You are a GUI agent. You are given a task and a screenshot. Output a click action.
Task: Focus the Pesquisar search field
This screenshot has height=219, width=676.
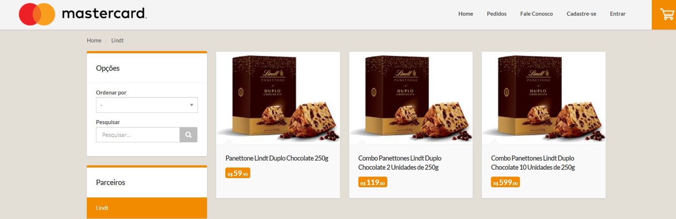[138, 135]
